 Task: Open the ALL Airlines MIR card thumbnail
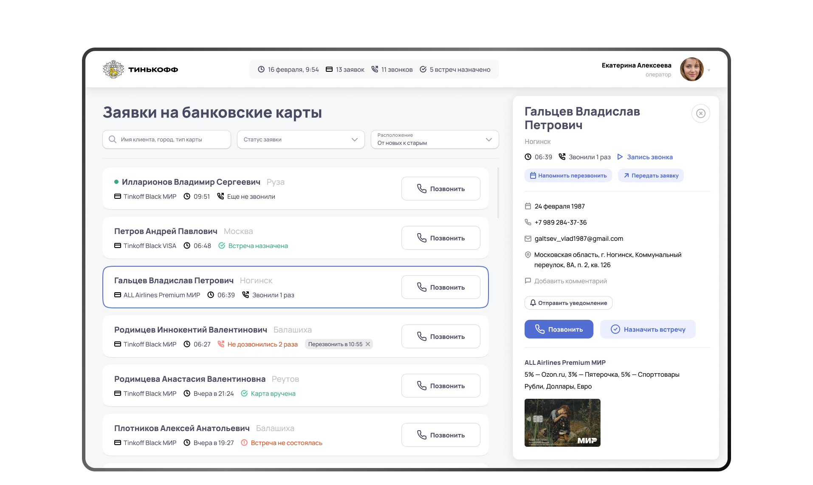(562, 423)
